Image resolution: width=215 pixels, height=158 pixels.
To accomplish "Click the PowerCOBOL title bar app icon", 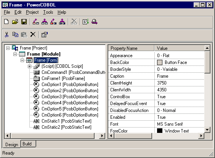I will [5, 5].
